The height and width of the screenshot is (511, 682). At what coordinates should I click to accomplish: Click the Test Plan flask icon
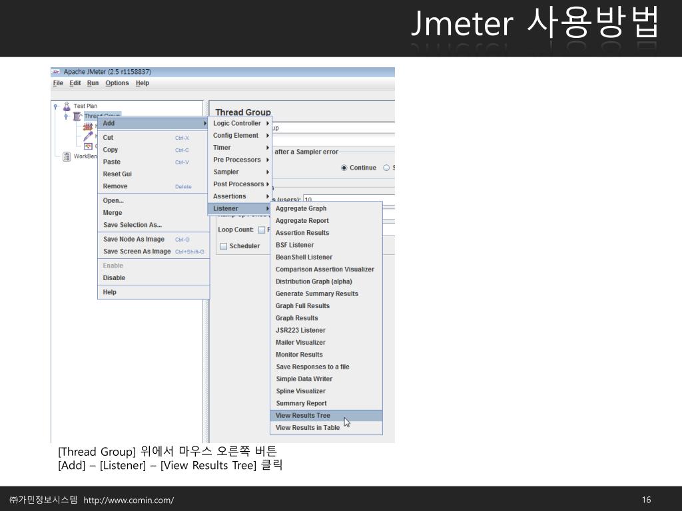point(67,106)
